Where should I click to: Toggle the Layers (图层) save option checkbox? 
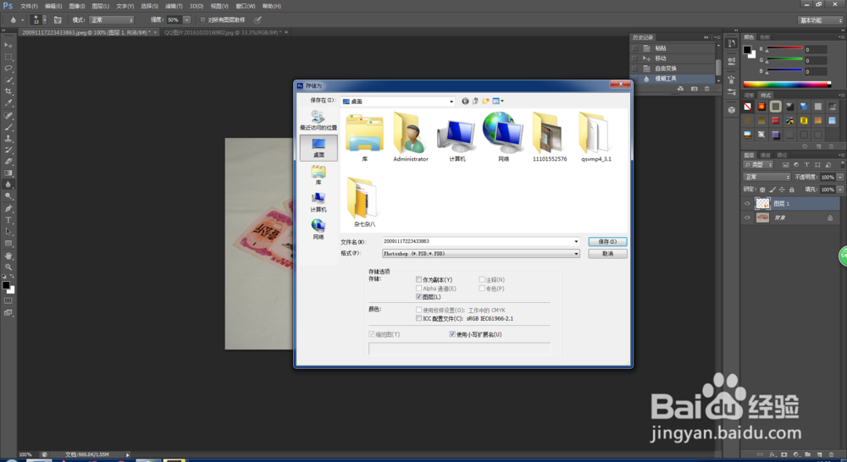418,297
